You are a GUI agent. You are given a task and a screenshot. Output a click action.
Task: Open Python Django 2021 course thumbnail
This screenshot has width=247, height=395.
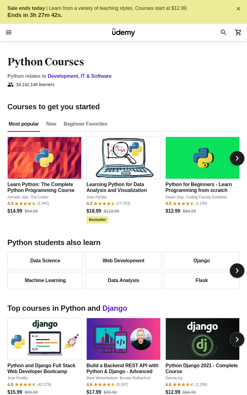pos(203,339)
